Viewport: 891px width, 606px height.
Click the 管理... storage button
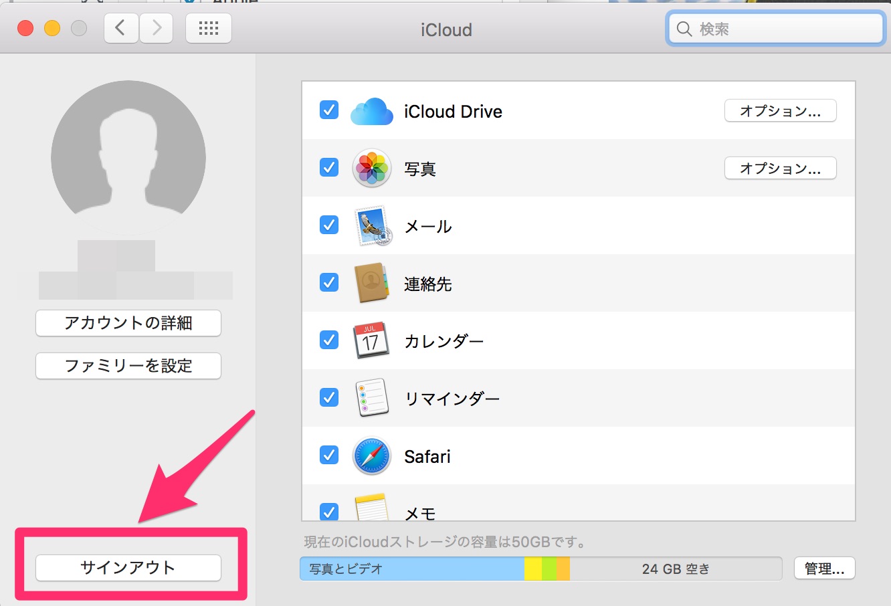coord(825,569)
